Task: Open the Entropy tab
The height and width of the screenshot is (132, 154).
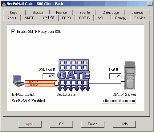Action: (x=121, y=18)
